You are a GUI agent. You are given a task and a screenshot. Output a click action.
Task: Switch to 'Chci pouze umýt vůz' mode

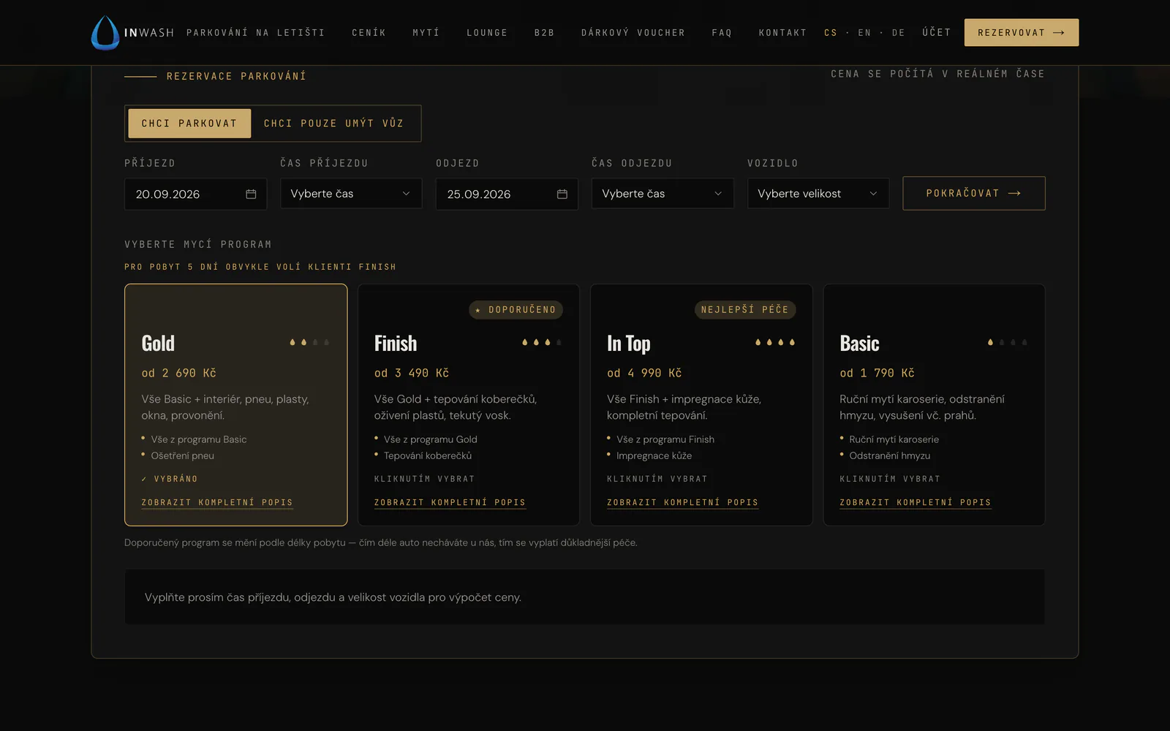[334, 124]
